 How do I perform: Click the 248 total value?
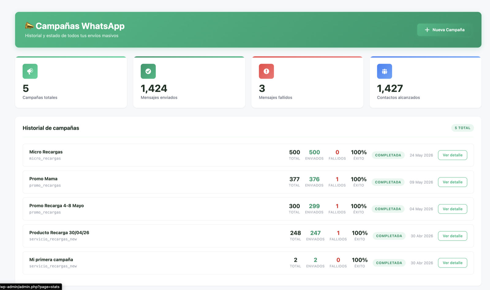(x=296, y=233)
